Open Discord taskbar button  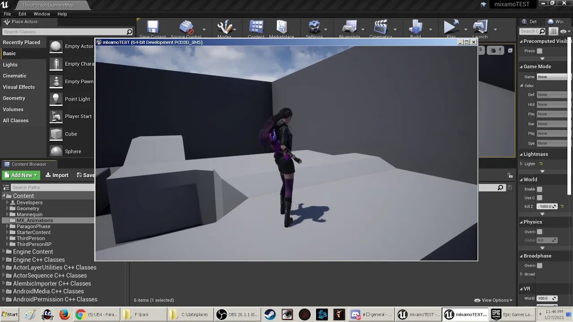(372, 314)
